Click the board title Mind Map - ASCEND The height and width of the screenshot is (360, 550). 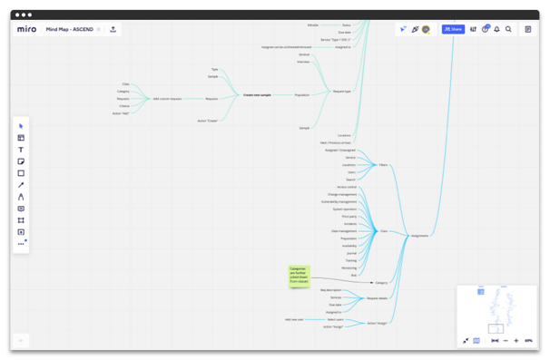70,29
